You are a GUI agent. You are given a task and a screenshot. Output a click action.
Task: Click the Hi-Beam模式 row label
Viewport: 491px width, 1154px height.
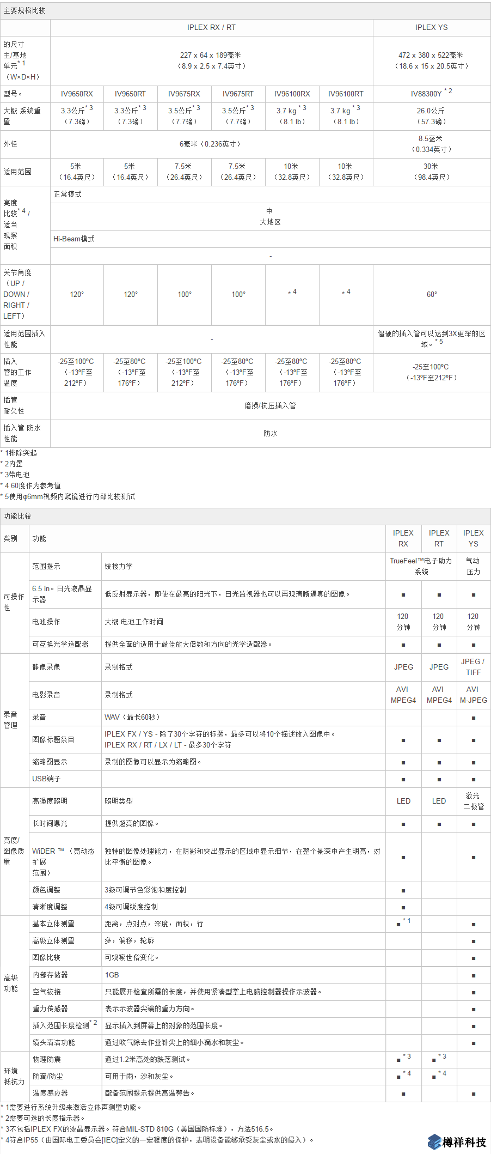click(x=74, y=239)
